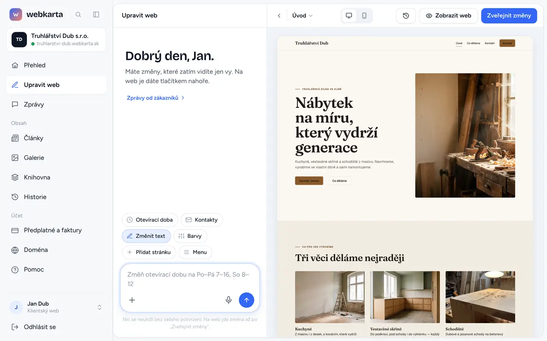Send prompt with blue arrow button

point(247,300)
